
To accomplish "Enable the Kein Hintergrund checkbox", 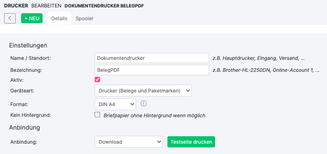I will click(98, 115).
